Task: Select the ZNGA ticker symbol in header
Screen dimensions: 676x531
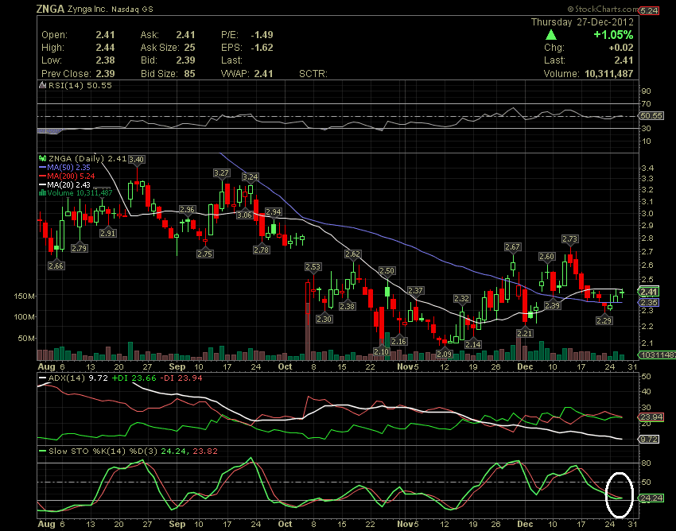Action: point(50,9)
